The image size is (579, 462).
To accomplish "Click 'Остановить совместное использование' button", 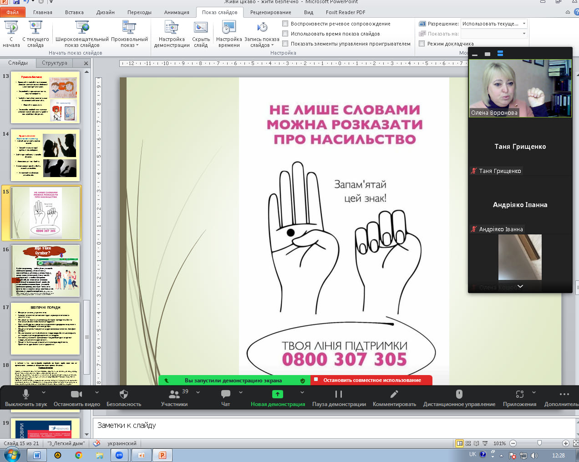I will click(371, 380).
